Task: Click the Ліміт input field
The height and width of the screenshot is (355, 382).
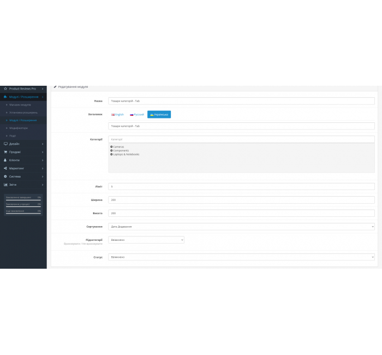Action: click(x=241, y=187)
